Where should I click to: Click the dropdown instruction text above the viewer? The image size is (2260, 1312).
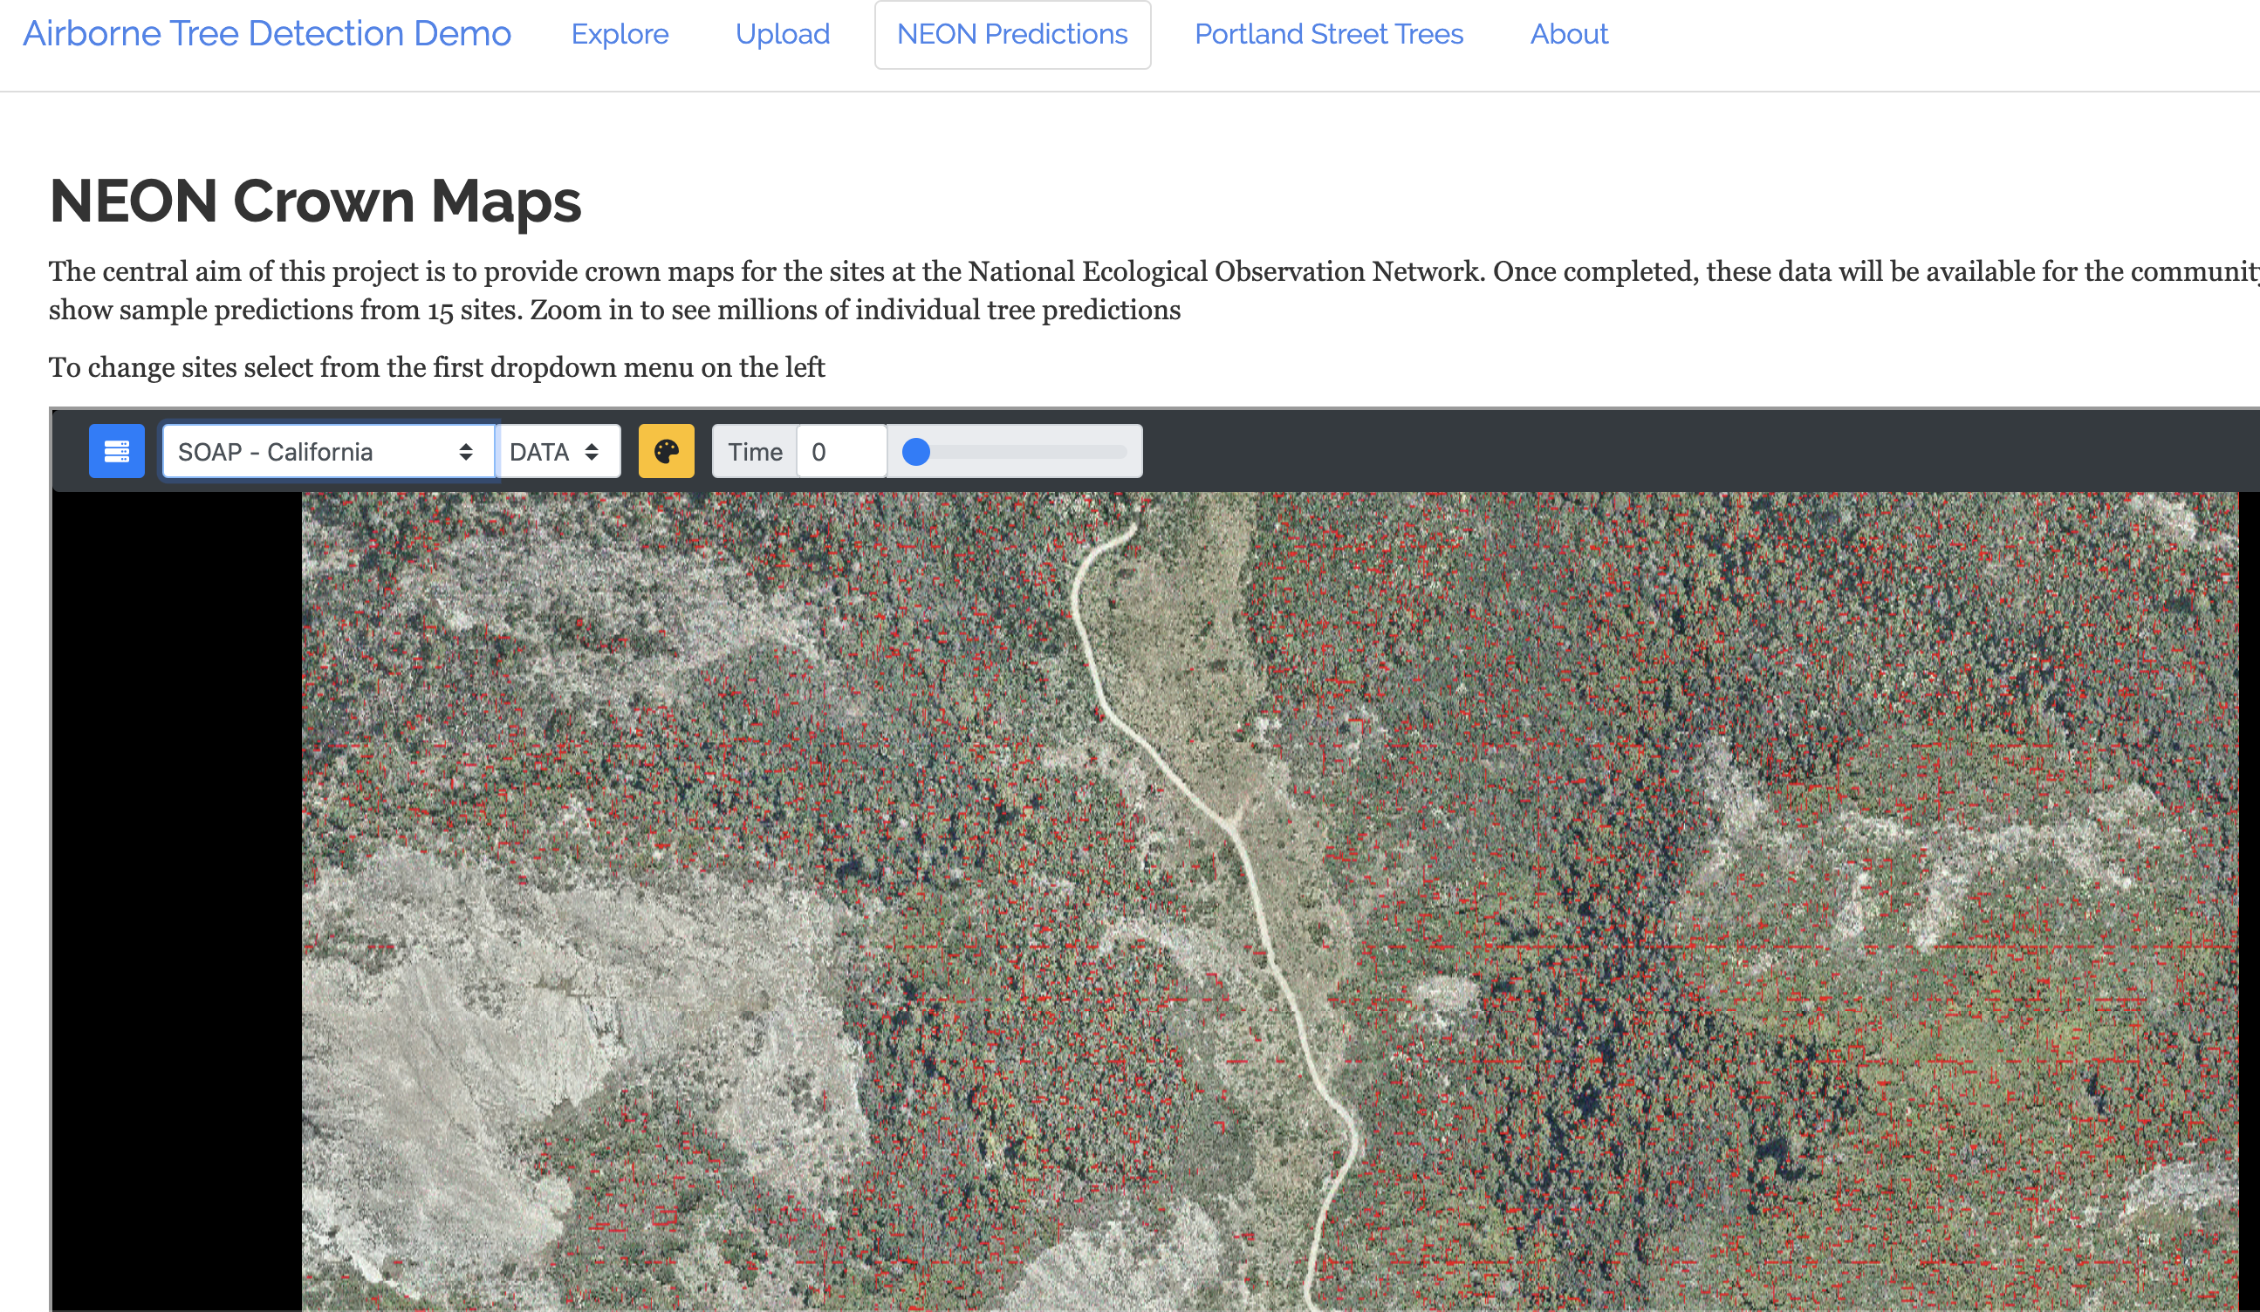pyautogui.click(x=436, y=367)
